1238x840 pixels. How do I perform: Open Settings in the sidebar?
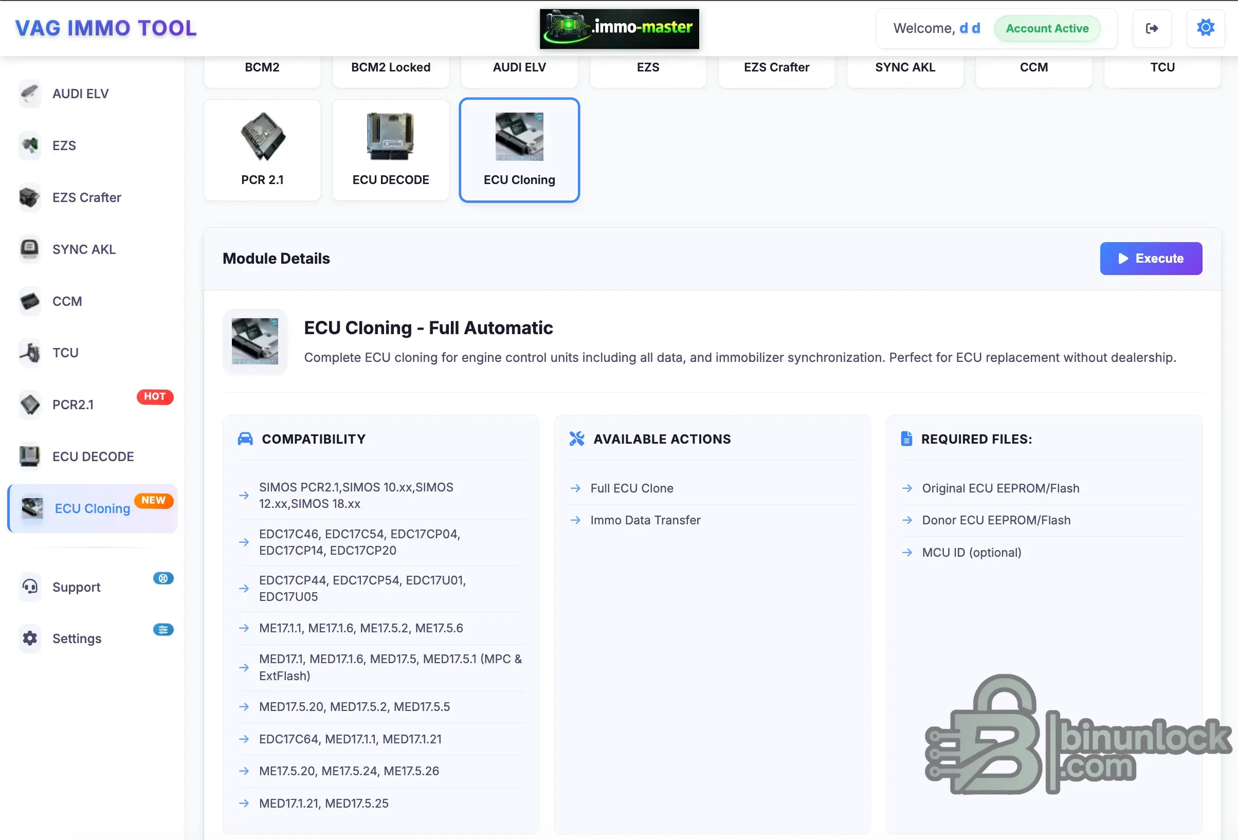[77, 638]
